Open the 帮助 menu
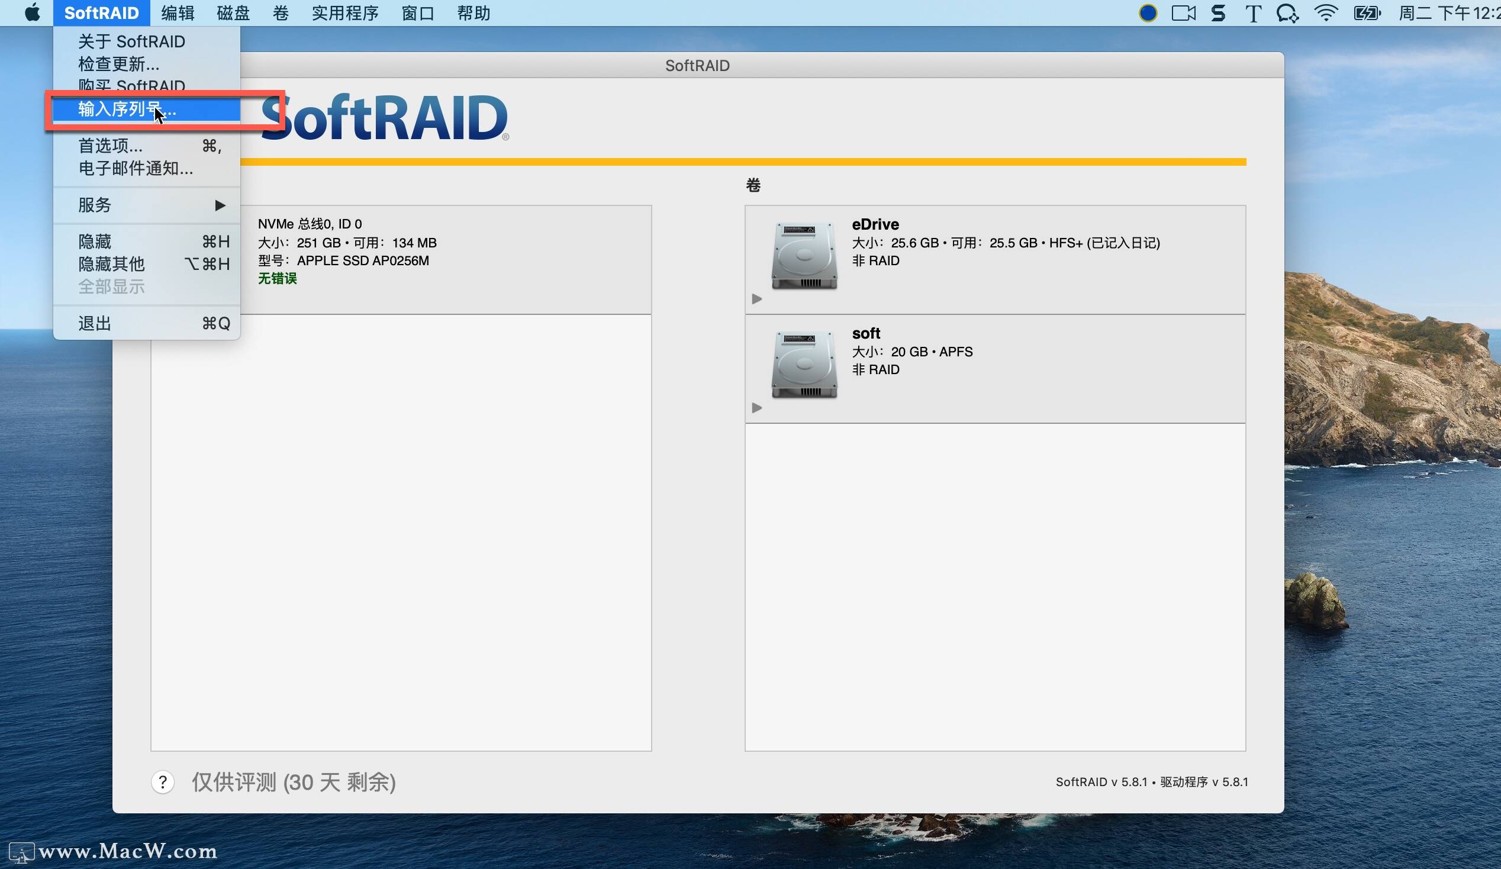 click(x=474, y=12)
